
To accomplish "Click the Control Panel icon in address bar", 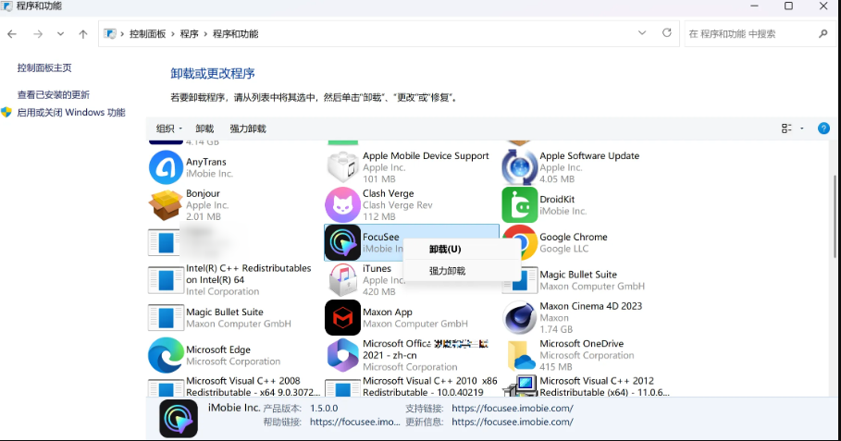I will click(110, 34).
